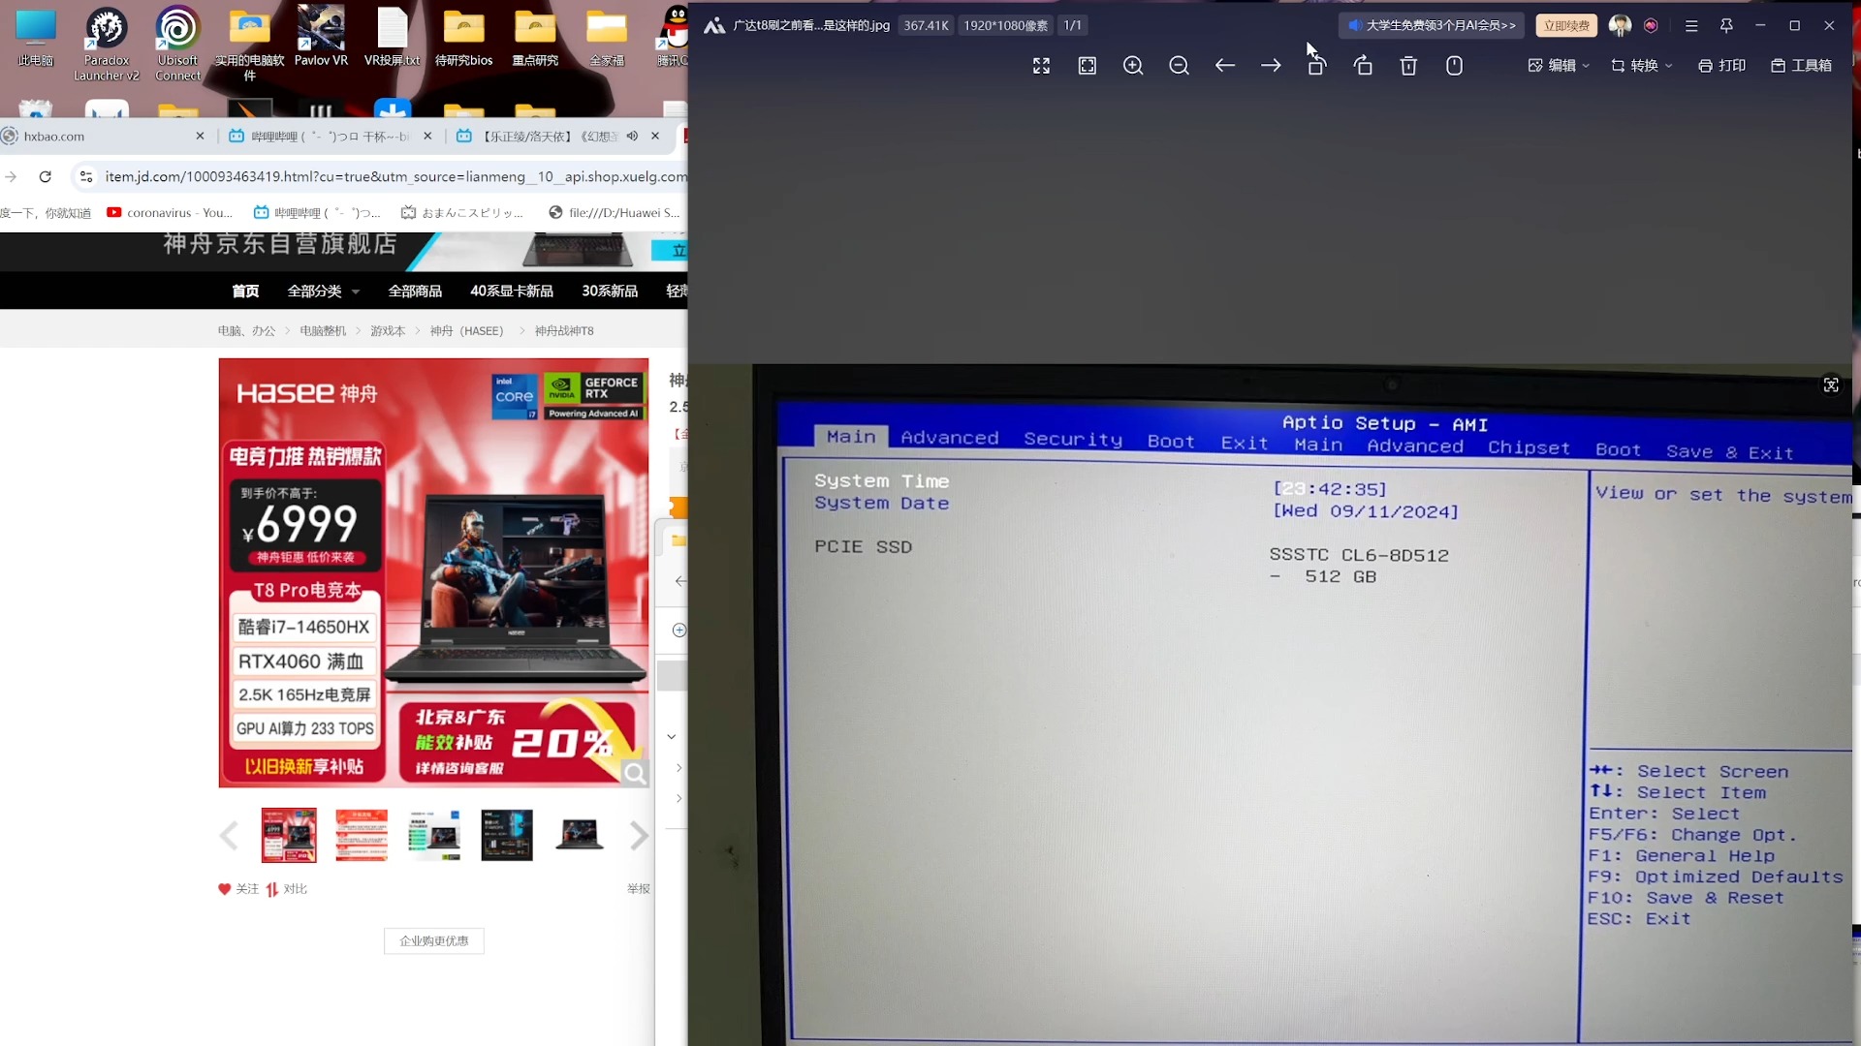The image size is (1861, 1046).
Task: Click the product thumbnail image second option
Action: pos(362,834)
